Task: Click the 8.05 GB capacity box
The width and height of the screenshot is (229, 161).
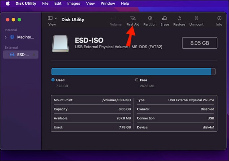Action: (200, 43)
